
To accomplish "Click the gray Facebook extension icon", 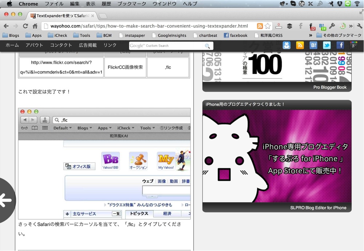I will [x=301, y=26].
